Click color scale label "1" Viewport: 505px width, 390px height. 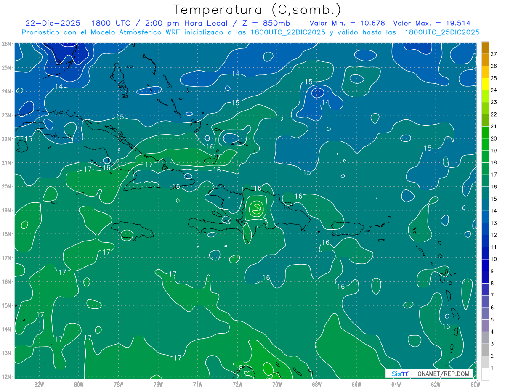492,368
